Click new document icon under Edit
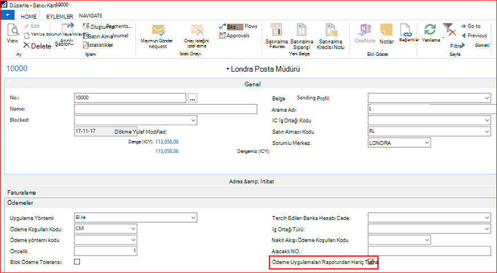The width and height of the screenshot is (497, 273). pyautogui.click(x=27, y=35)
